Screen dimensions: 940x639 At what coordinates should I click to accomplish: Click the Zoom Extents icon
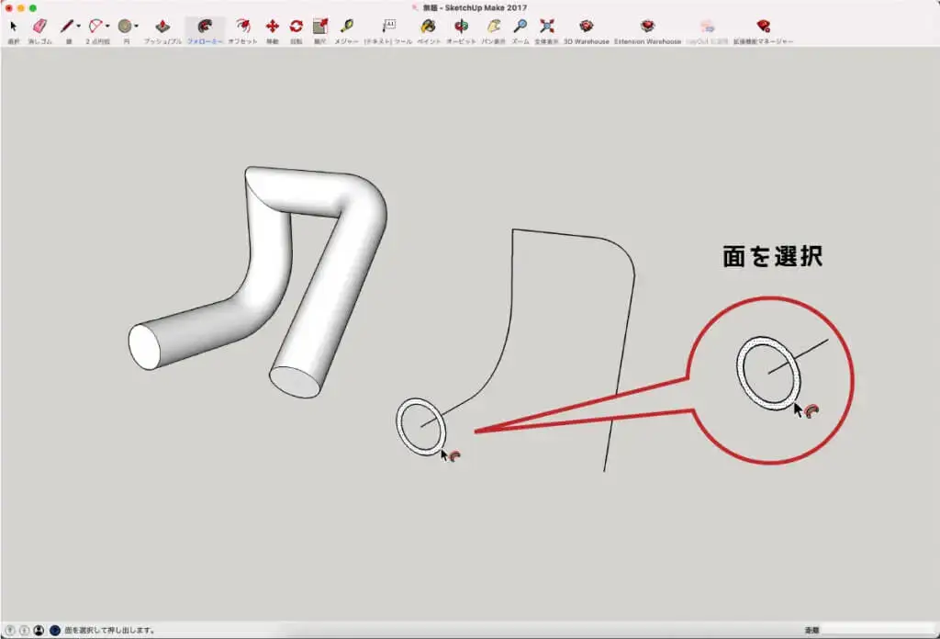[546, 27]
